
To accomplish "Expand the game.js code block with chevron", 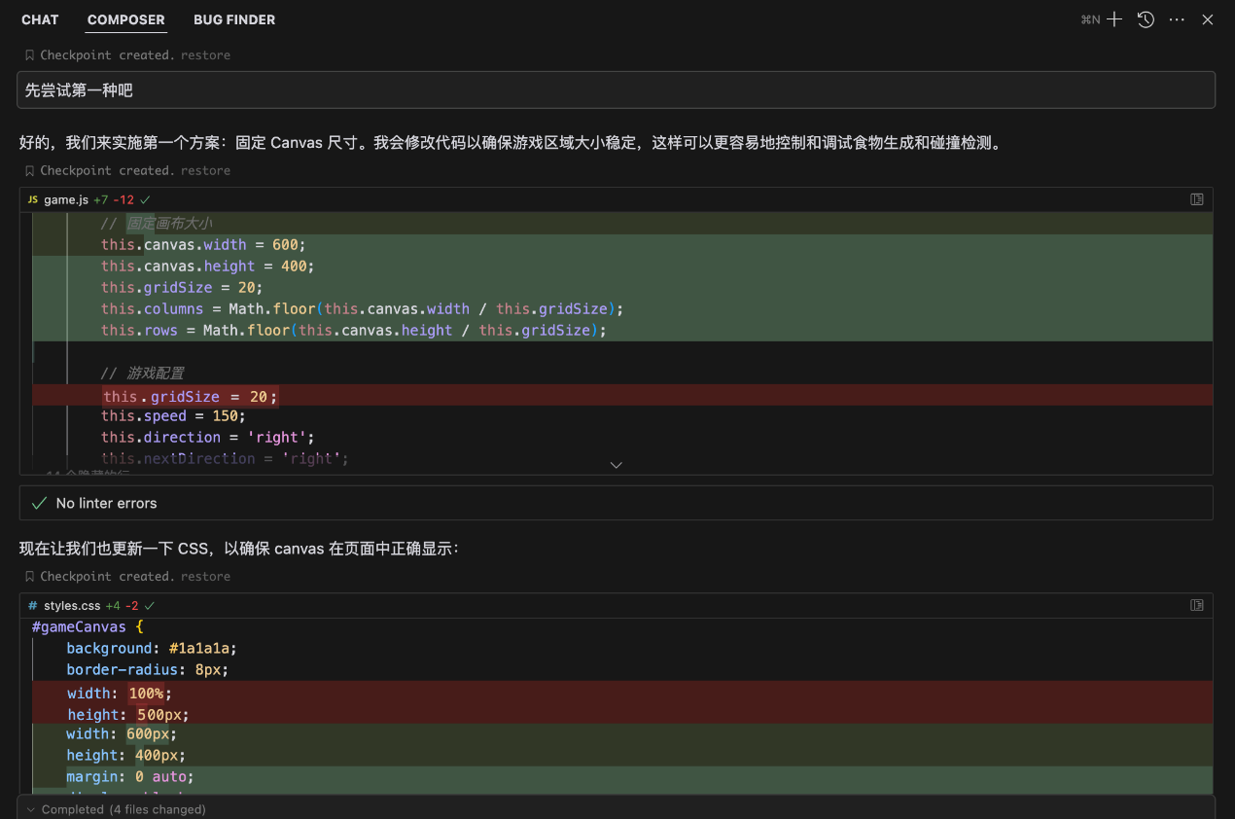I will pos(616,465).
